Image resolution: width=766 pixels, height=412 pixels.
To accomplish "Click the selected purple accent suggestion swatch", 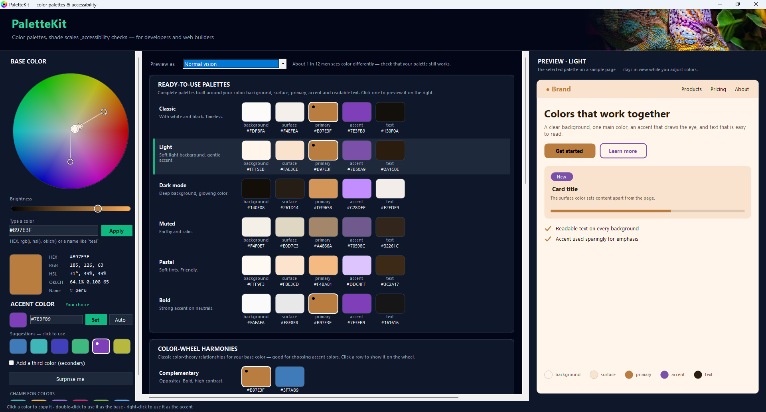I will (x=101, y=347).
